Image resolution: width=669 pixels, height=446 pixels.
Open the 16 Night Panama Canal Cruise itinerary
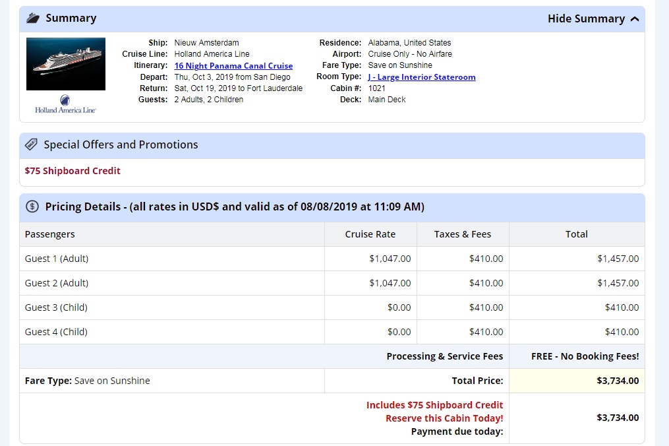pyautogui.click(x=233, y=66)
